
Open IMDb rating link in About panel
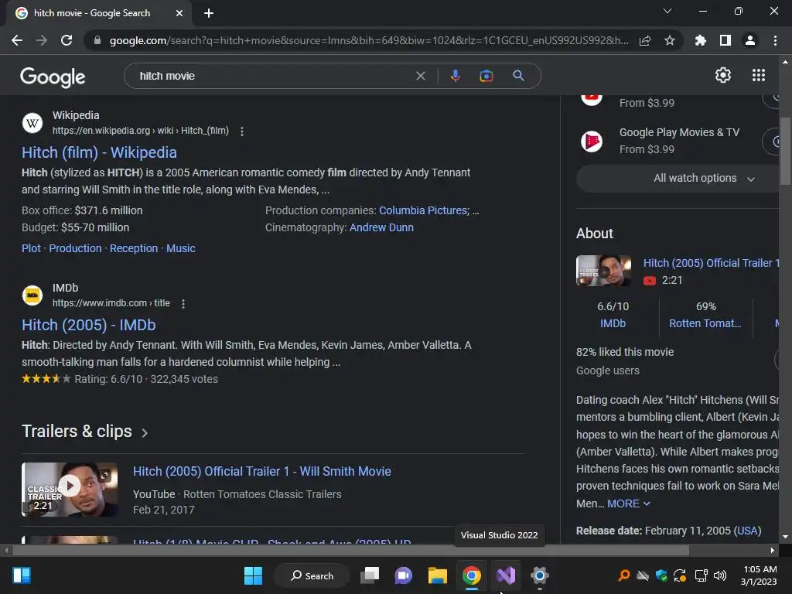pos(613,323)
